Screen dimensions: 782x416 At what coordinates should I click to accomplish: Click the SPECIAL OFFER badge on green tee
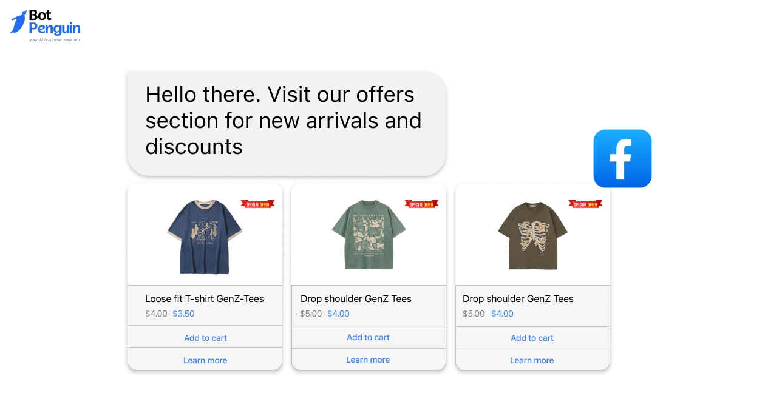coord(421,204)
